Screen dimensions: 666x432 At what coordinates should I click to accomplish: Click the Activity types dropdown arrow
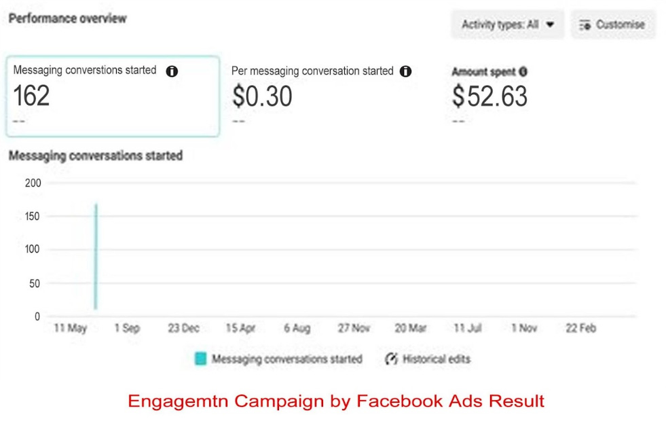[550, 24]
